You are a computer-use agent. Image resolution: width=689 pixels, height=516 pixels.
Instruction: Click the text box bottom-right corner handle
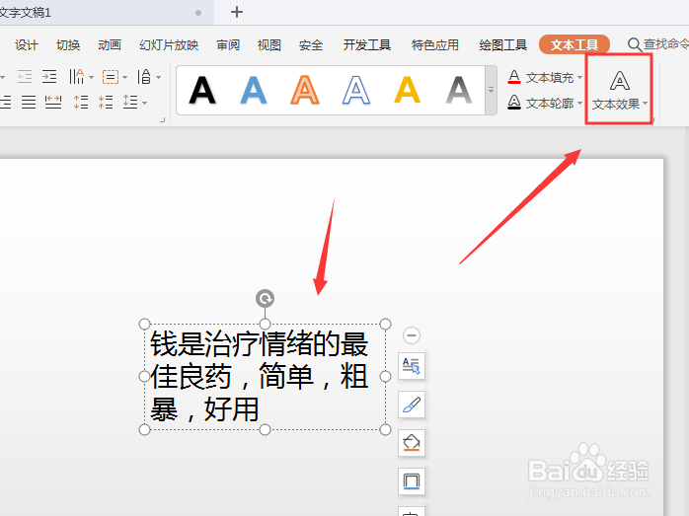[385, 429]
